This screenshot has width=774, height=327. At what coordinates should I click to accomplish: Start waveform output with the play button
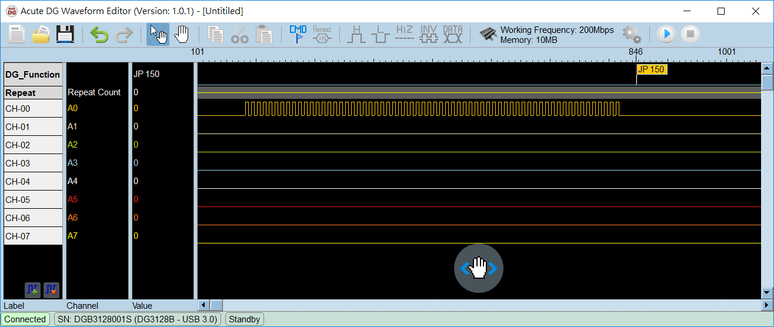tap(666, 35)
